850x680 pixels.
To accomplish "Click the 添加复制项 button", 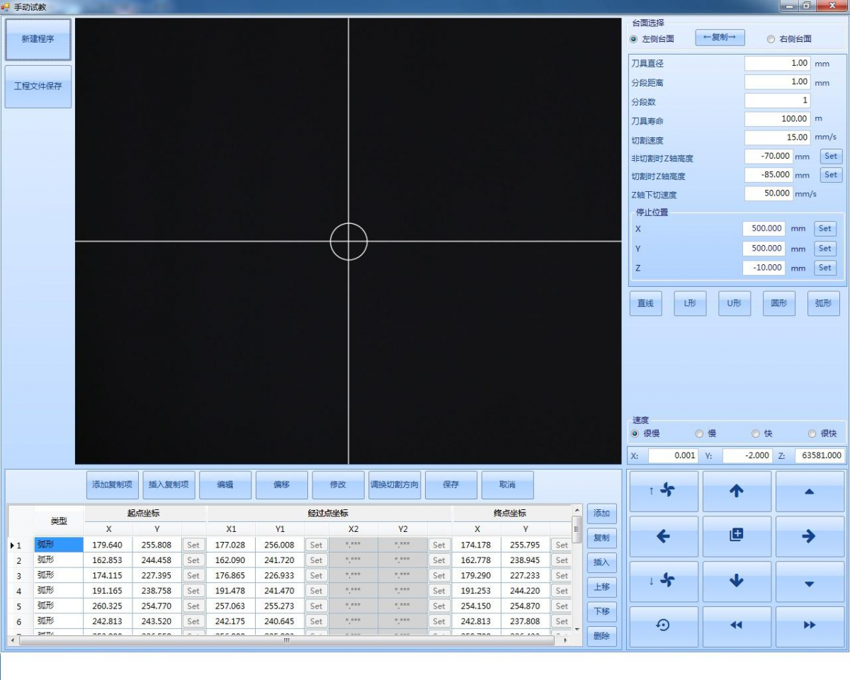I will [x=112, y=485].
